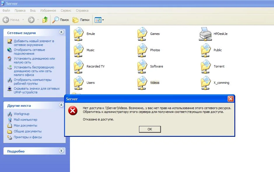Click the Up one level folder icon
The width and height of the screenshot is (274, 172).
(x=45, y=20)
